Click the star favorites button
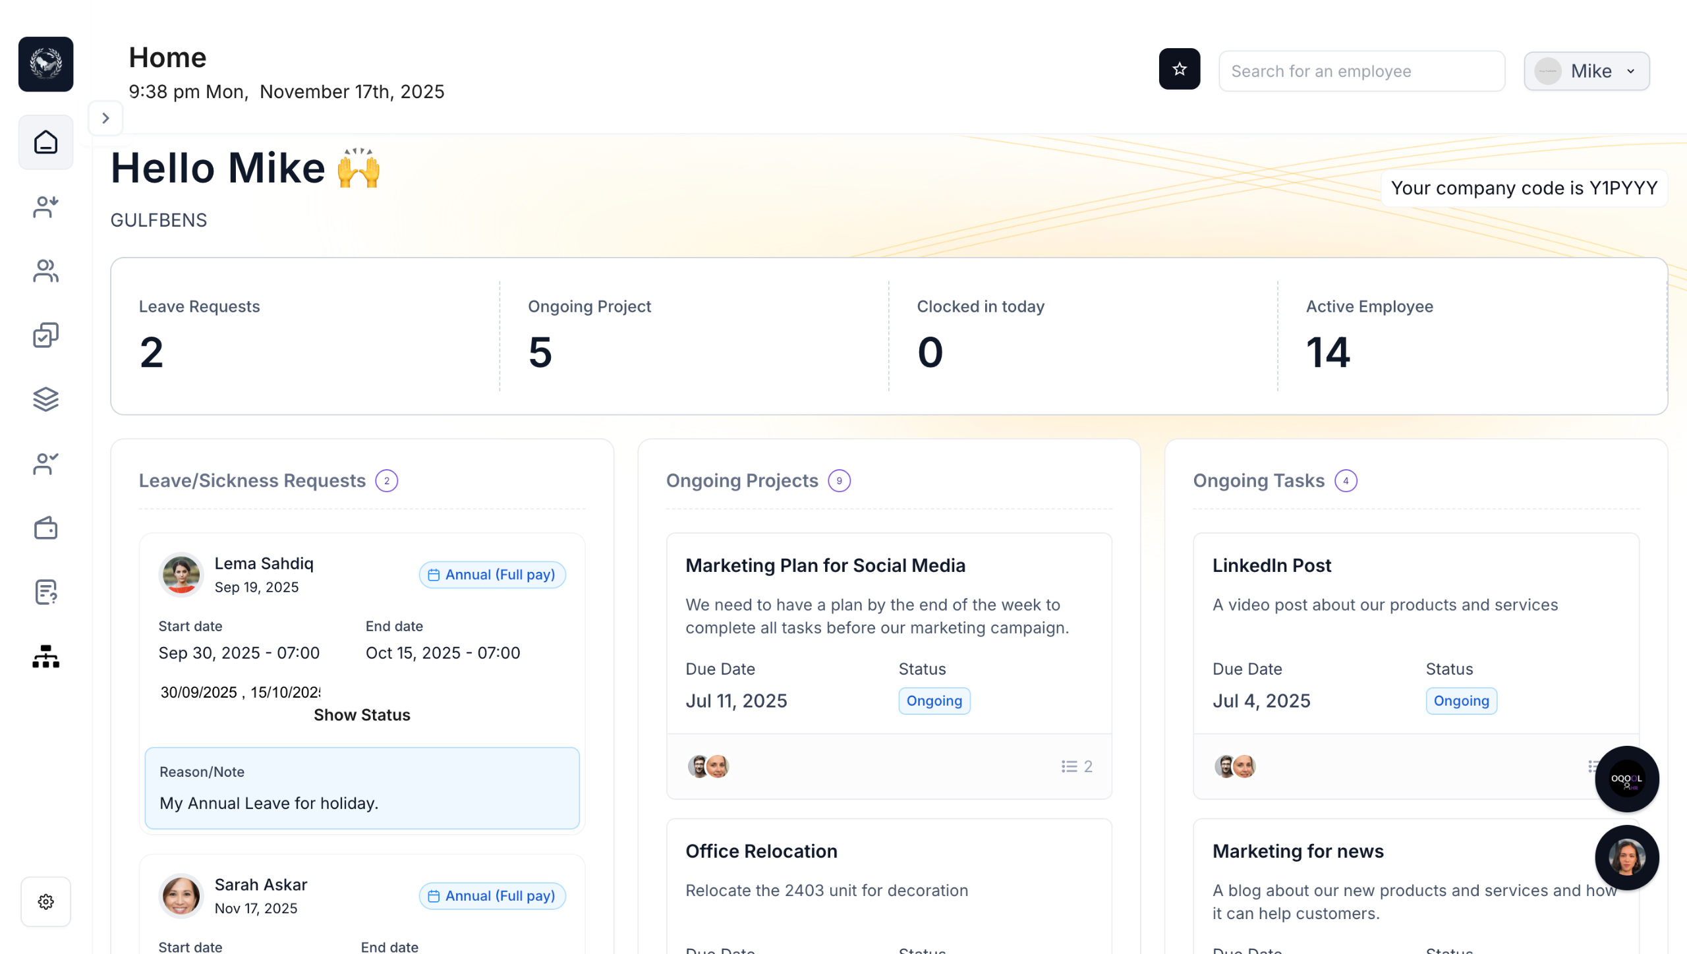 [x=1179, y=69]
